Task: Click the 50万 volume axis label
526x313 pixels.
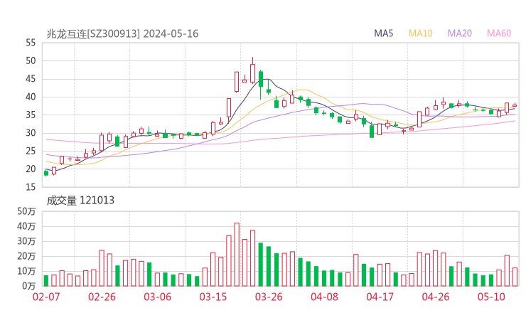Action: 26,211
